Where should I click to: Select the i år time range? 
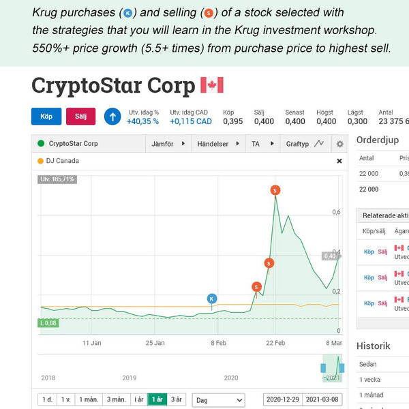tap(139, 399)
